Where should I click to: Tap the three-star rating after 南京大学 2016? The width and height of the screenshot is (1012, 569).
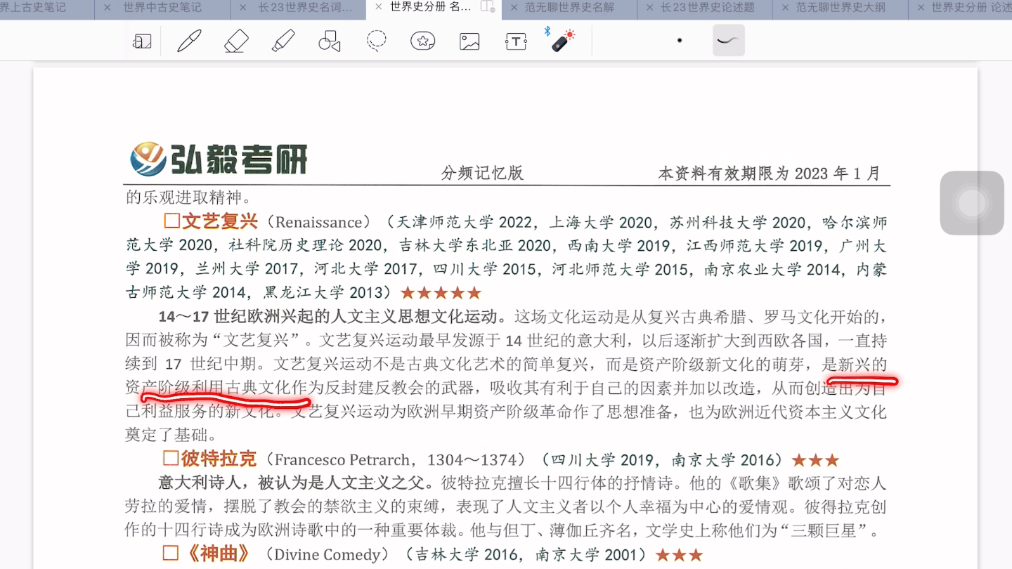[x=815, y=461]
